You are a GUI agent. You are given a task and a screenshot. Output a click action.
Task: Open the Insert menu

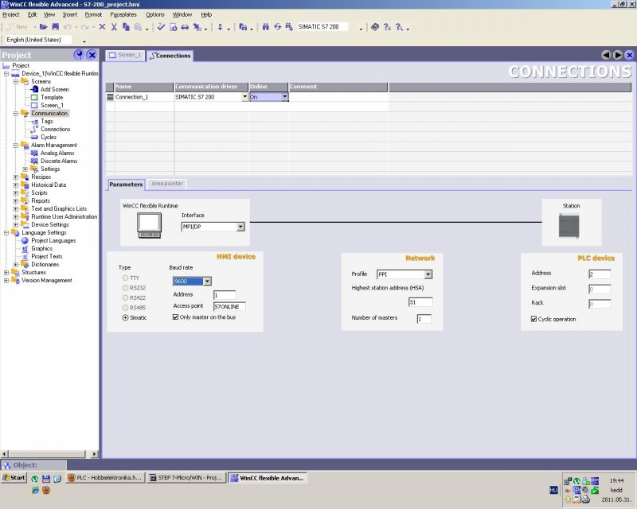(70, 14)
